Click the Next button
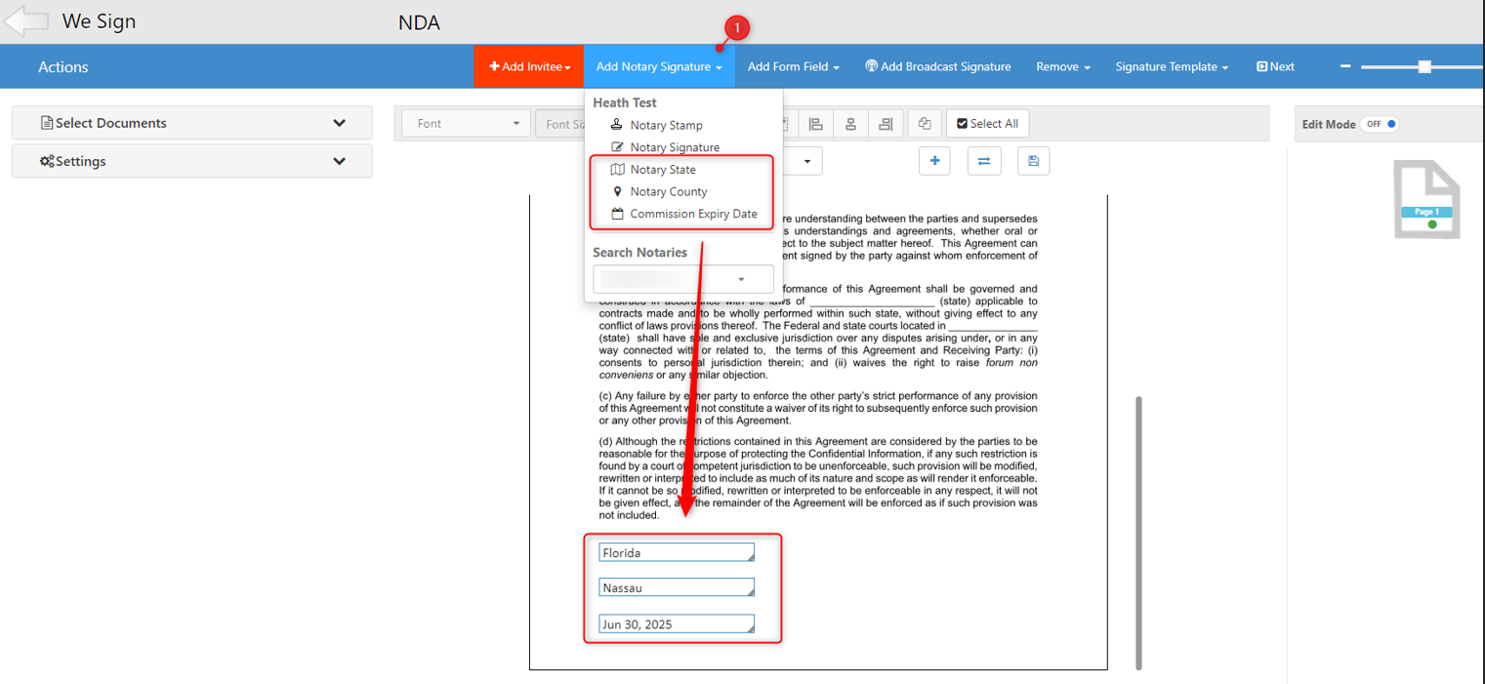The height and width of the screenshot is (684, 1485). pyautogui.click(x=1275, y=66)
